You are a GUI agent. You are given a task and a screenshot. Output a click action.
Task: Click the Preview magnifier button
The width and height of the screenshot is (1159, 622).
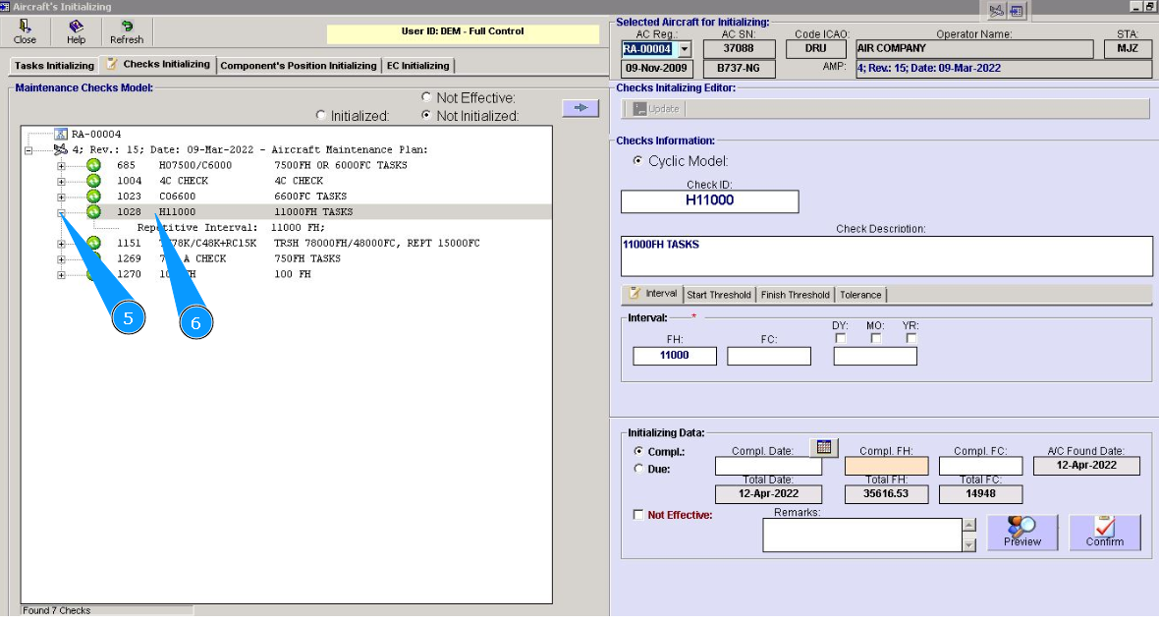(1022, 533)
